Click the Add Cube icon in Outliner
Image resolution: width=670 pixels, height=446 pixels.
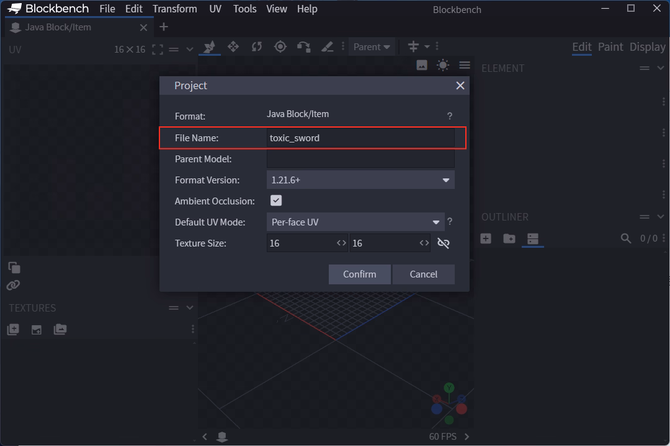point(486,238)
